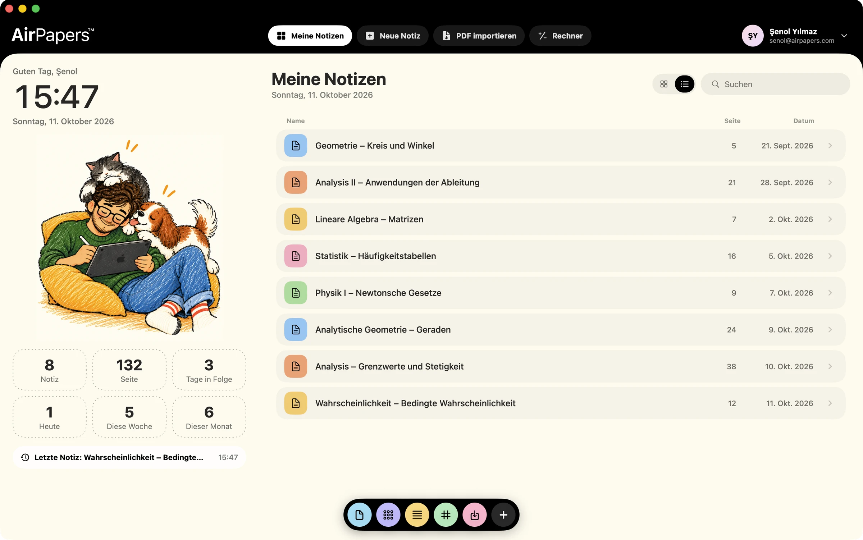Click the purple dot grid dock icon
The width and height of the screenshot is (863, 540).
[x=388, y=515]
